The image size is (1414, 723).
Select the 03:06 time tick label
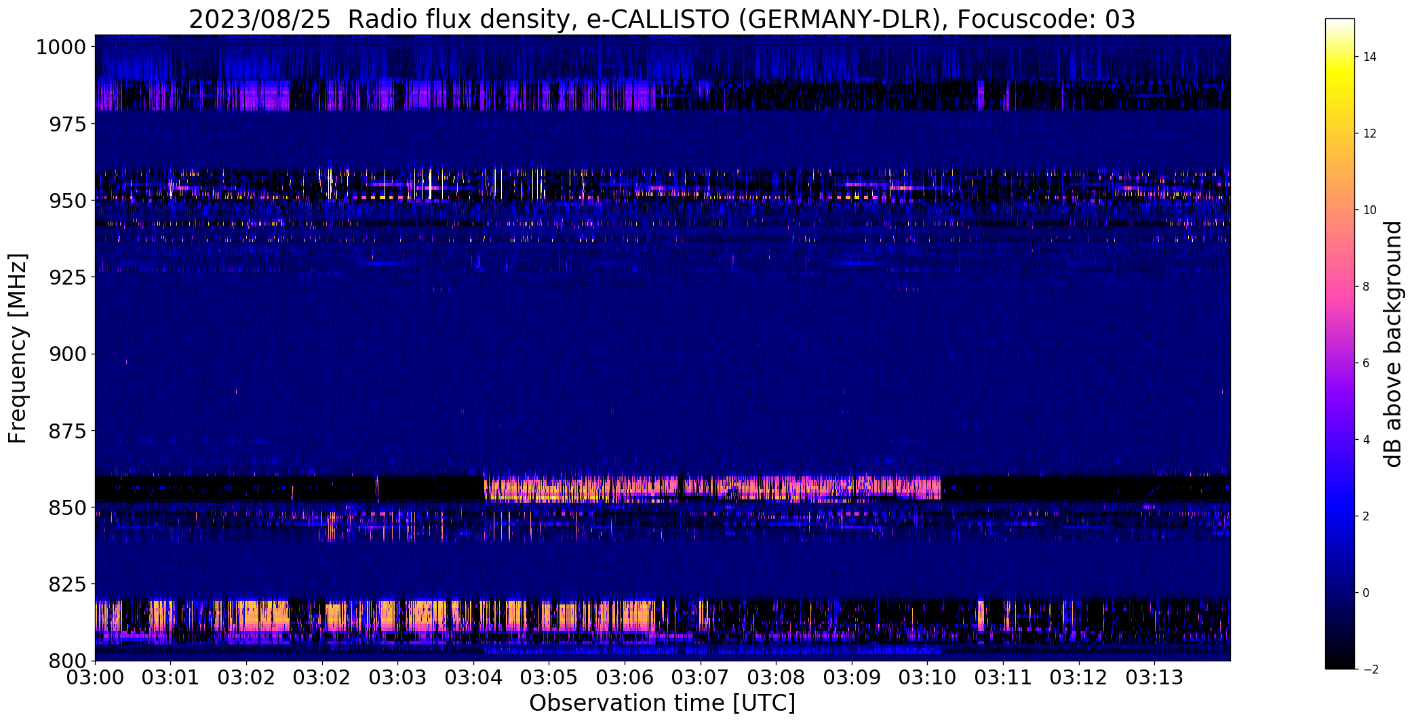(x=625, y=678)
